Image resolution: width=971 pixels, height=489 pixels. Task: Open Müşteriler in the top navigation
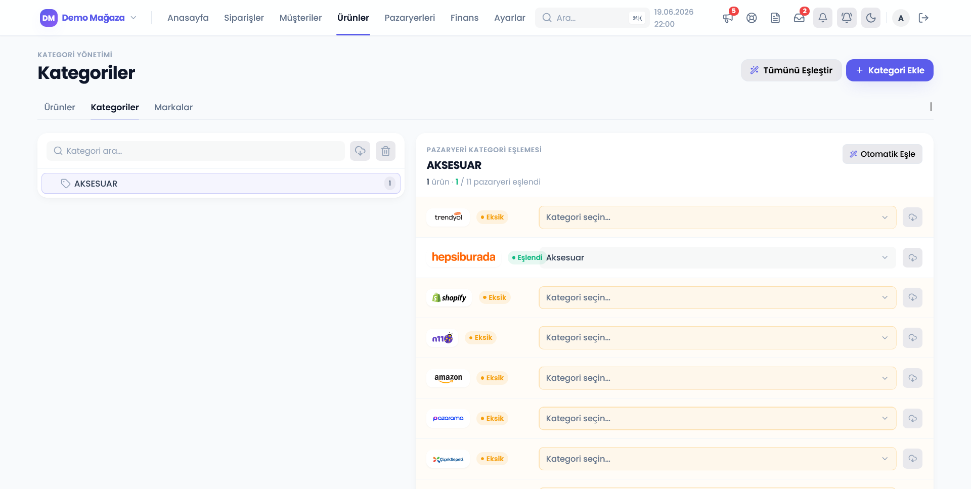pyautogui.click(x=300, y=18)
